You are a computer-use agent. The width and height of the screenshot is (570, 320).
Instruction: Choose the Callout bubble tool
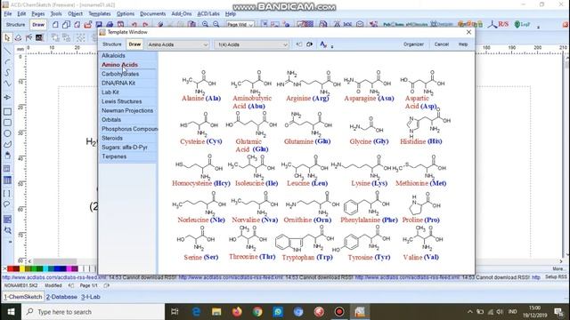click(x=7, y=204)
